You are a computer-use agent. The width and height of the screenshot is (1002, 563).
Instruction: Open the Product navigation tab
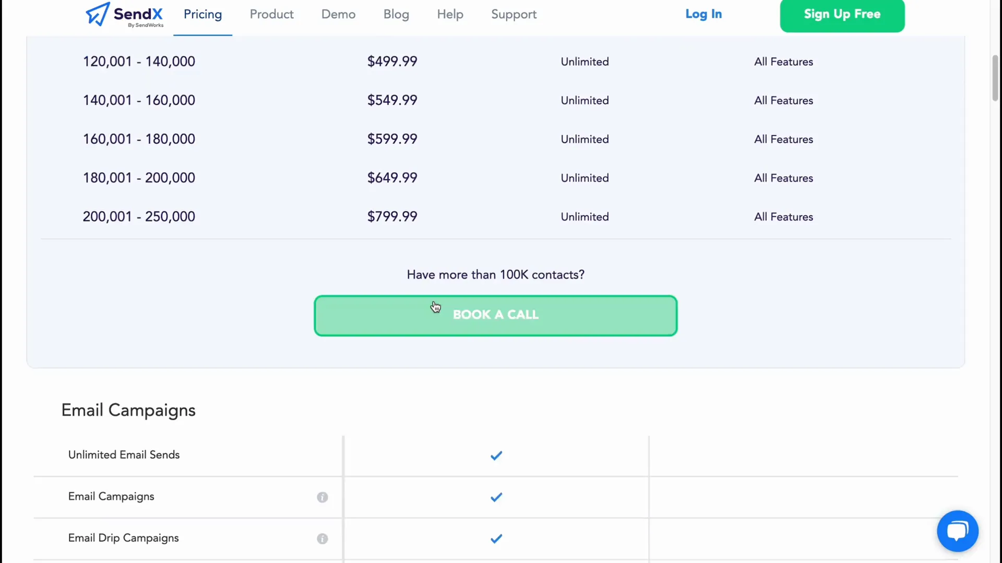coord(272,14)
